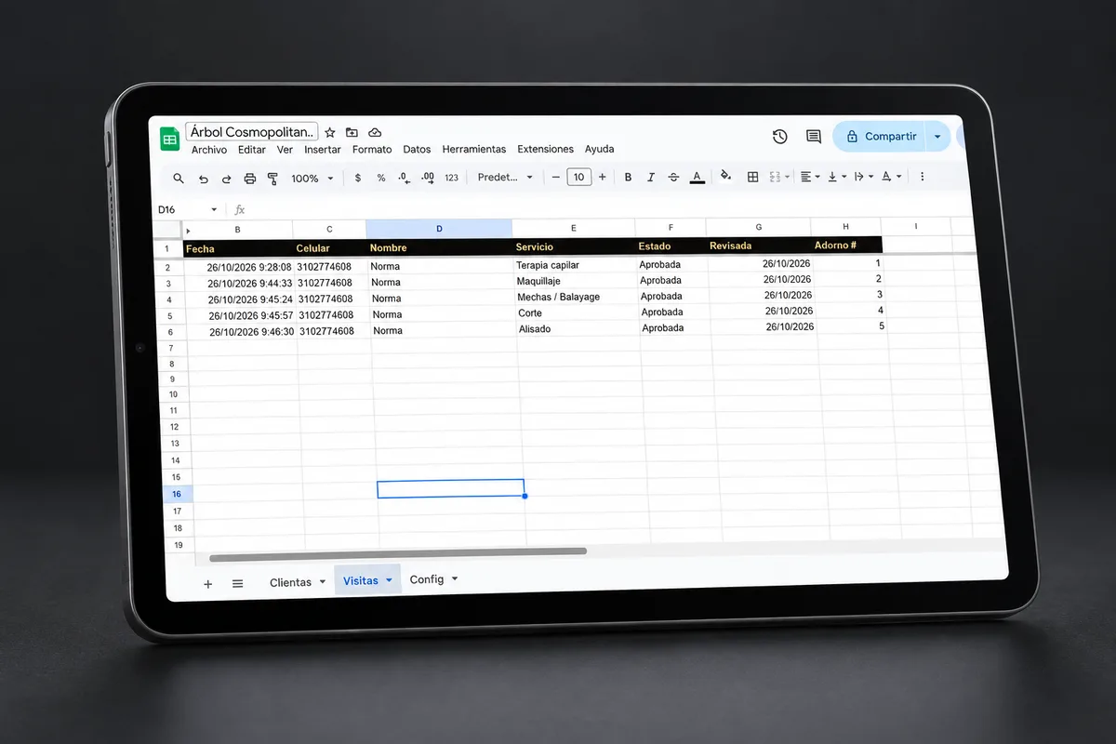The height and width of the screenshot is (744, 1116).
Task: Activate the paint format tool
Action: [x=272, y=178]
